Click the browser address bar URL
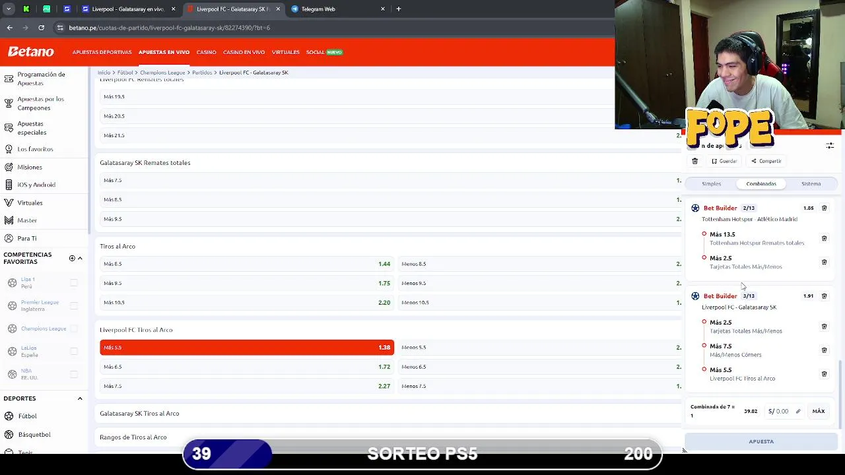This screenshot has height=475, width=845. coord(169,28)
